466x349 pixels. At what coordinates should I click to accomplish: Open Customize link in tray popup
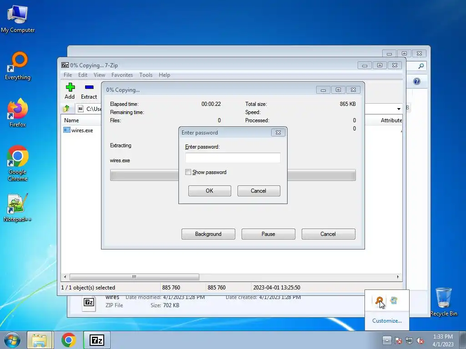coord(387,321)
